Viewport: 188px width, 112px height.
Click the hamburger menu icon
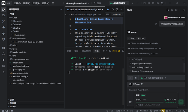(53, 3)
